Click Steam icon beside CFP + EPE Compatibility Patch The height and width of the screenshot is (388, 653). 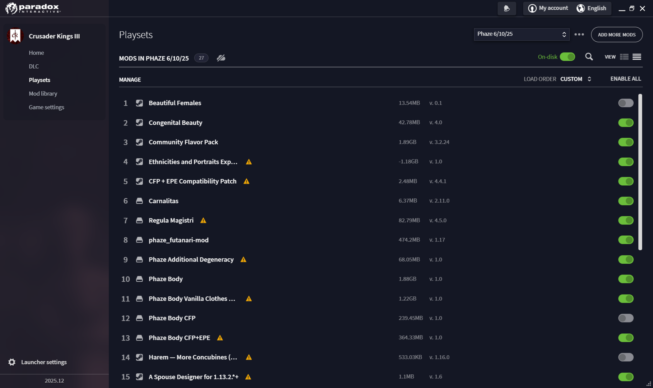pos(139,181)
